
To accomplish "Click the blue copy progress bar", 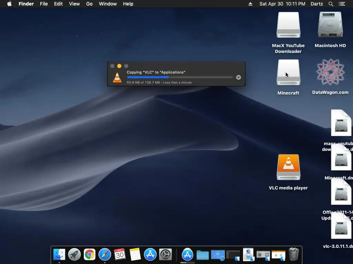I will pos(180,77).
